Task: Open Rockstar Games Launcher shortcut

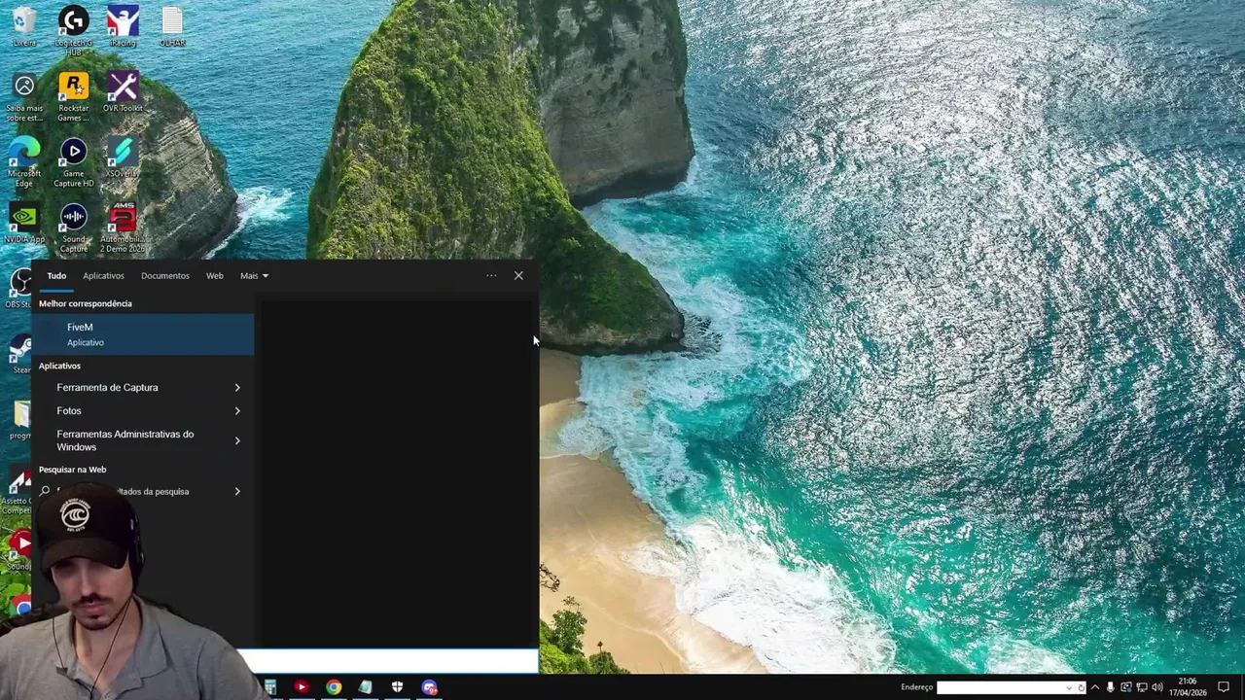Action: point(74,97)
